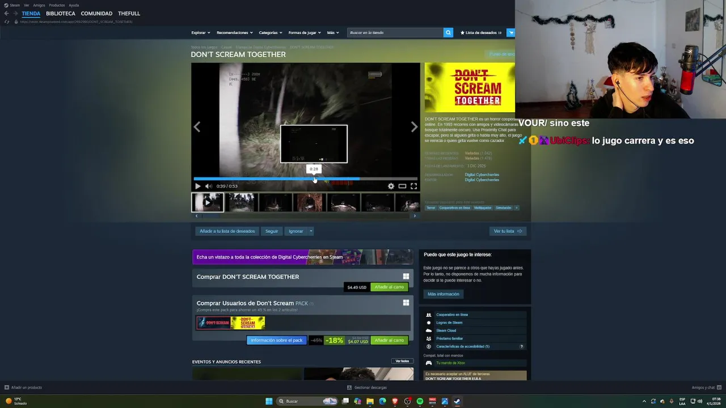Go back with the Steam back arrow

pyautogui.click(x=6, y=13)
